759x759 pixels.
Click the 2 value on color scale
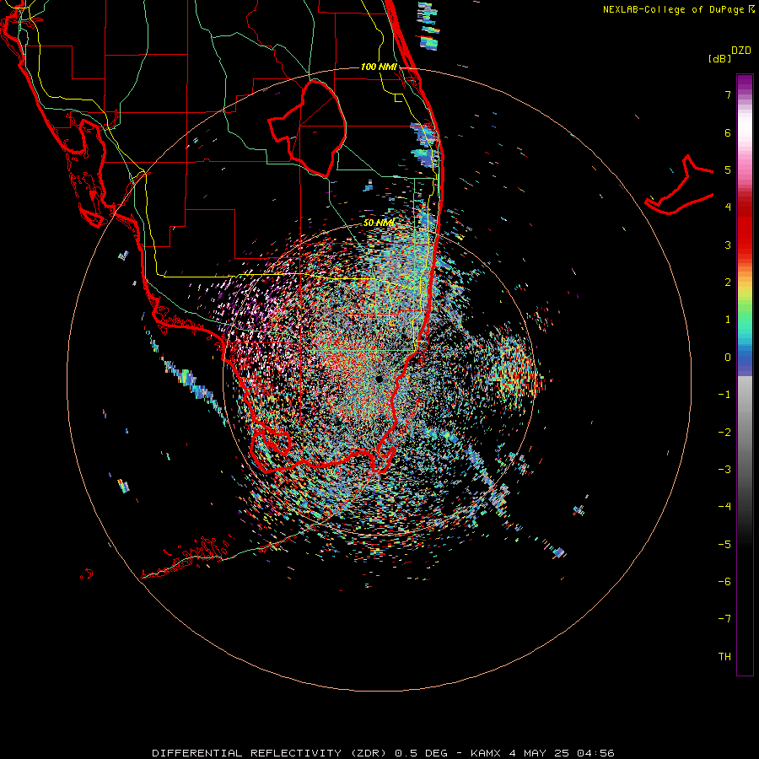[x=728, y=283]
